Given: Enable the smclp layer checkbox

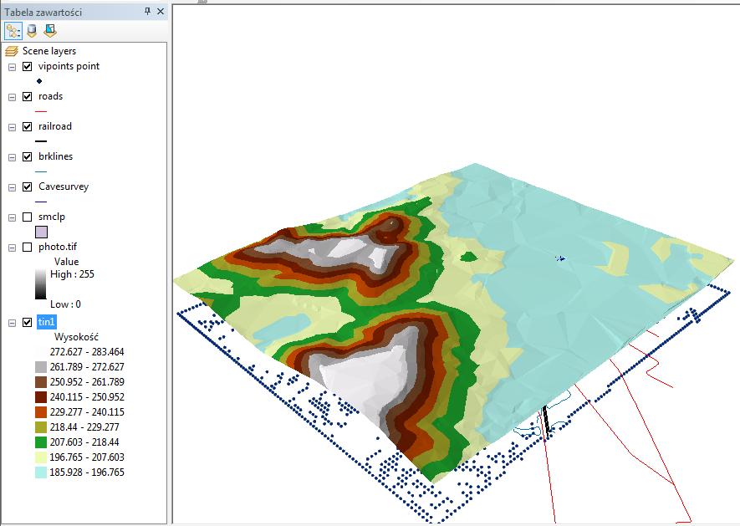Looking at the screenshot, I should pos(28,217).
